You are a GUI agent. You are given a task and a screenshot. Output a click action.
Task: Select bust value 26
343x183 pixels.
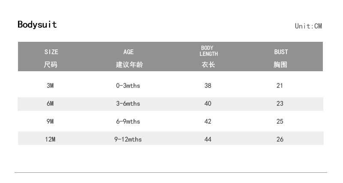[x=280, y=139]
